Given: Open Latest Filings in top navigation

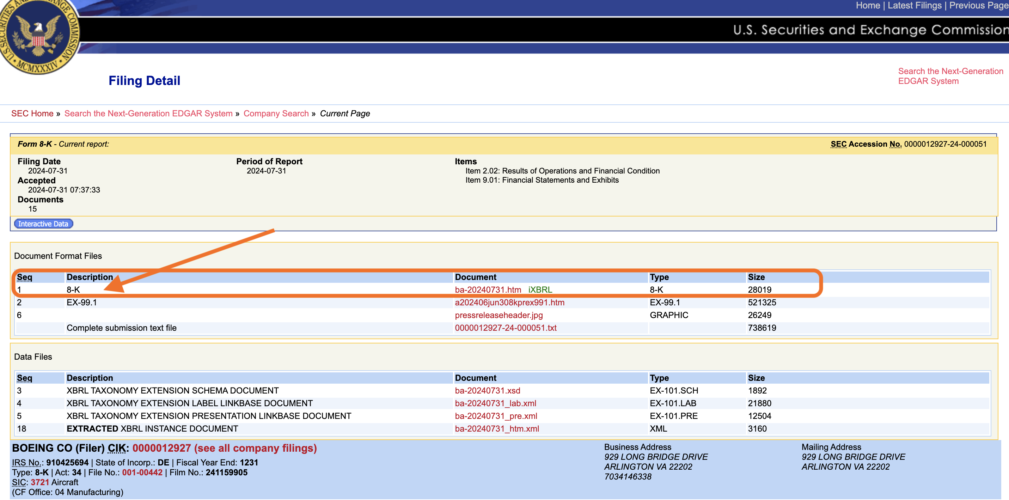Looking at the screenshot, I should click(914, 6).
